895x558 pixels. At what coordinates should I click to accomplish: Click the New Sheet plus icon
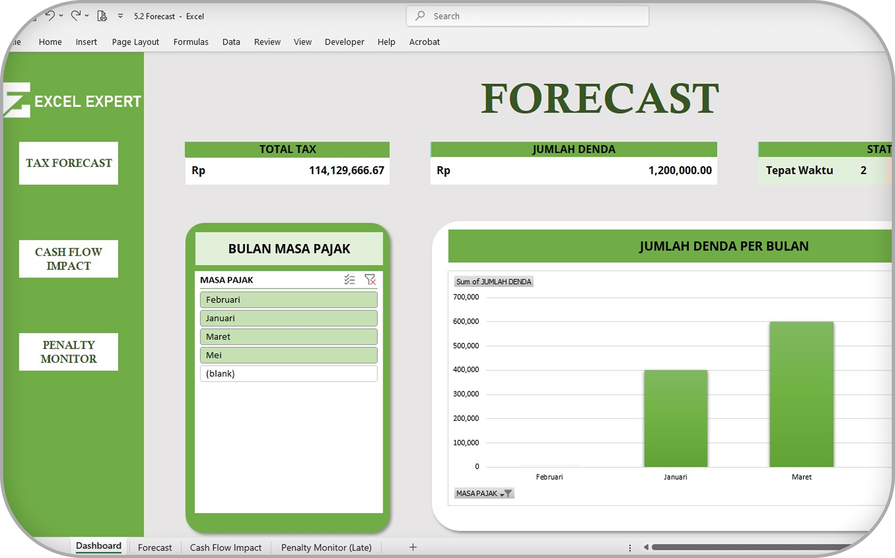[x=413, y=547]
